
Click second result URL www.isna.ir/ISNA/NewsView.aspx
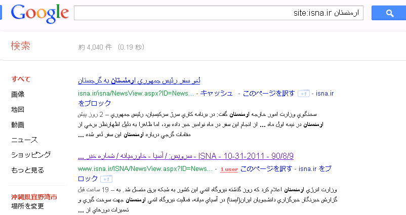coord(145,168)
